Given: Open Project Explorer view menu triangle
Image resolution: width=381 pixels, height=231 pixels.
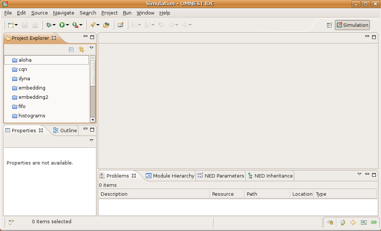Looking at the screenshot, I should pos(91,48).
